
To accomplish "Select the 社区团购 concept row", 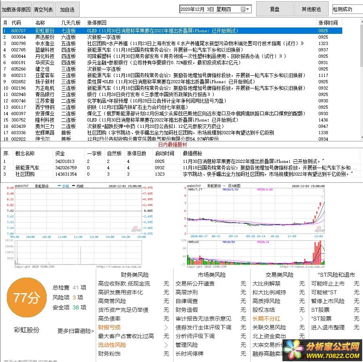I will coord(181,174).
